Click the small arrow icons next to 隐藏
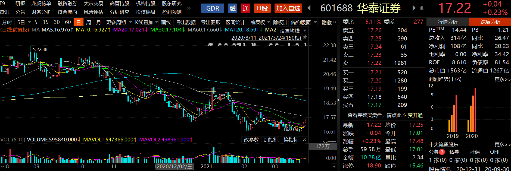511x171 pixels. pos(335,22)
